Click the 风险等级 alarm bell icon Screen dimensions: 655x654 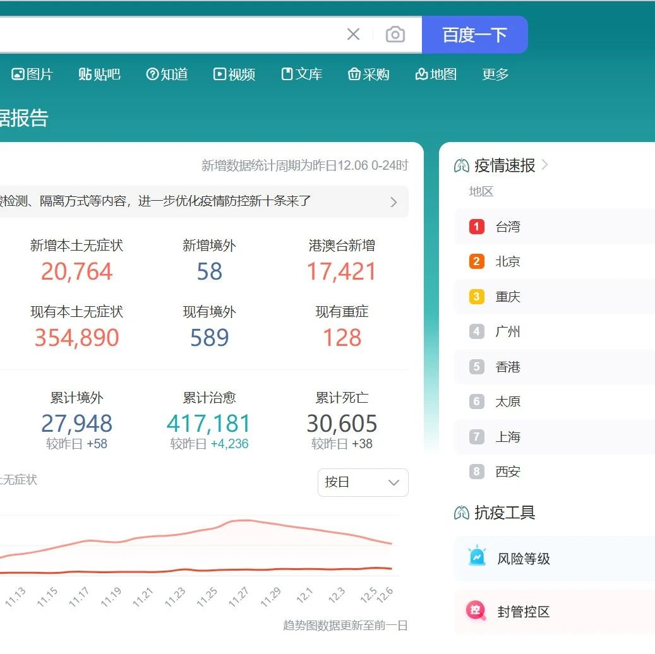[x=476, y=557]
